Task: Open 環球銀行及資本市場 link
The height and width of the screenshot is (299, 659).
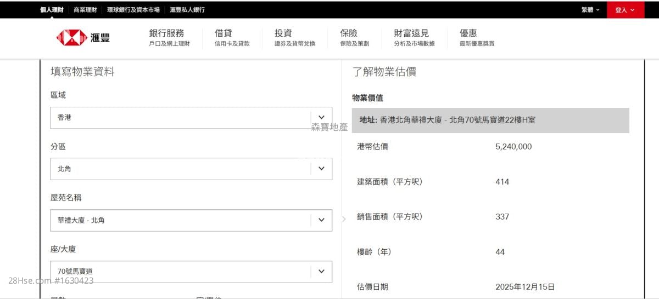Action: pyautogui.click(x=133, y=10)
